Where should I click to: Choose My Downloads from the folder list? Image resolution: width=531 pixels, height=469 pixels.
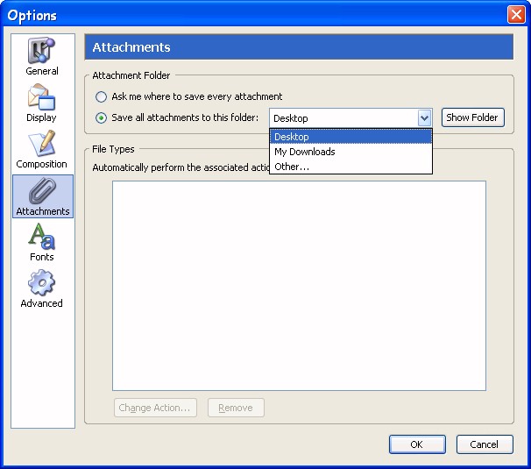(x=350, y=152)
